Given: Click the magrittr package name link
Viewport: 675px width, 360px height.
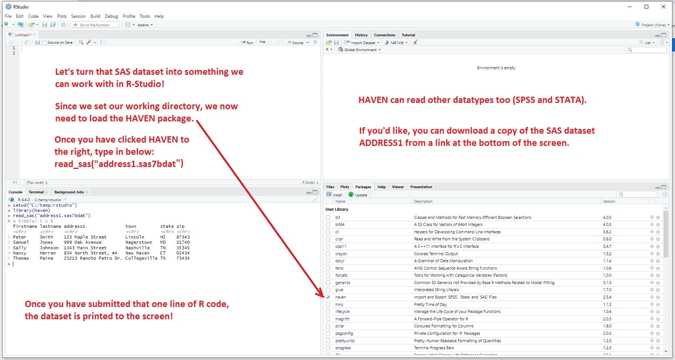Looking at the screenshot, I should pos(343,319).
